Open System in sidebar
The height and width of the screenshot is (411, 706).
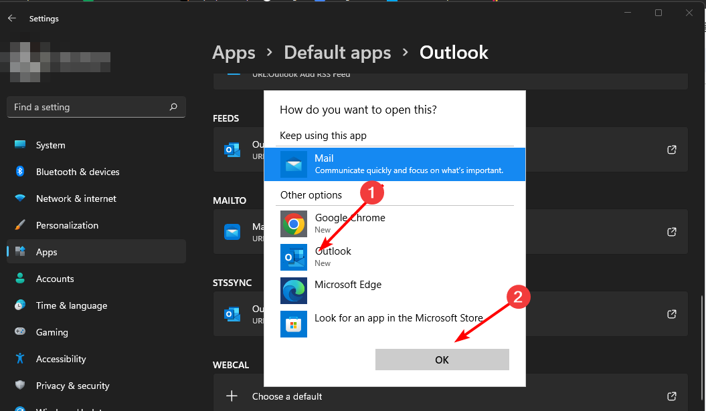(x=96, y=145)
